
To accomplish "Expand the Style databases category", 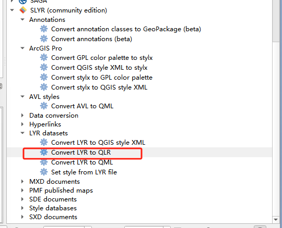I will point(22,208).
